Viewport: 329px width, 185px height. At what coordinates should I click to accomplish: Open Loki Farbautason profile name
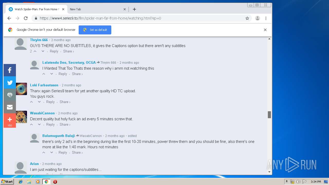tap(44, 85)
